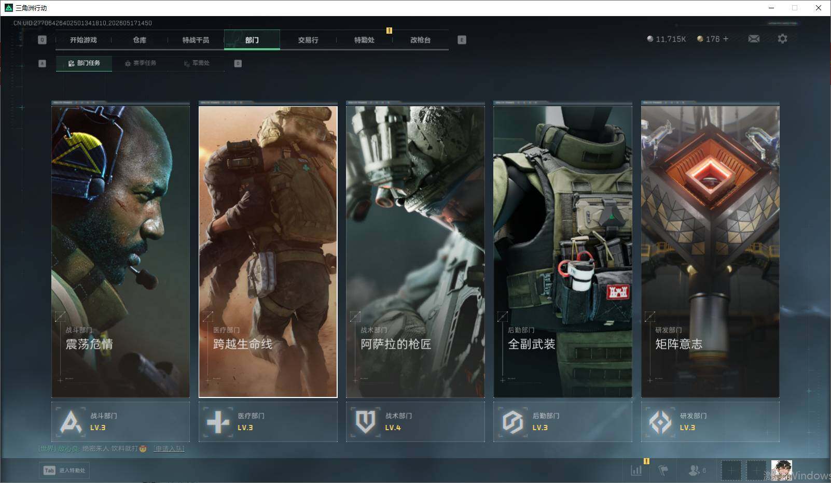Open the 赛季任务 sub-tab

141,63
